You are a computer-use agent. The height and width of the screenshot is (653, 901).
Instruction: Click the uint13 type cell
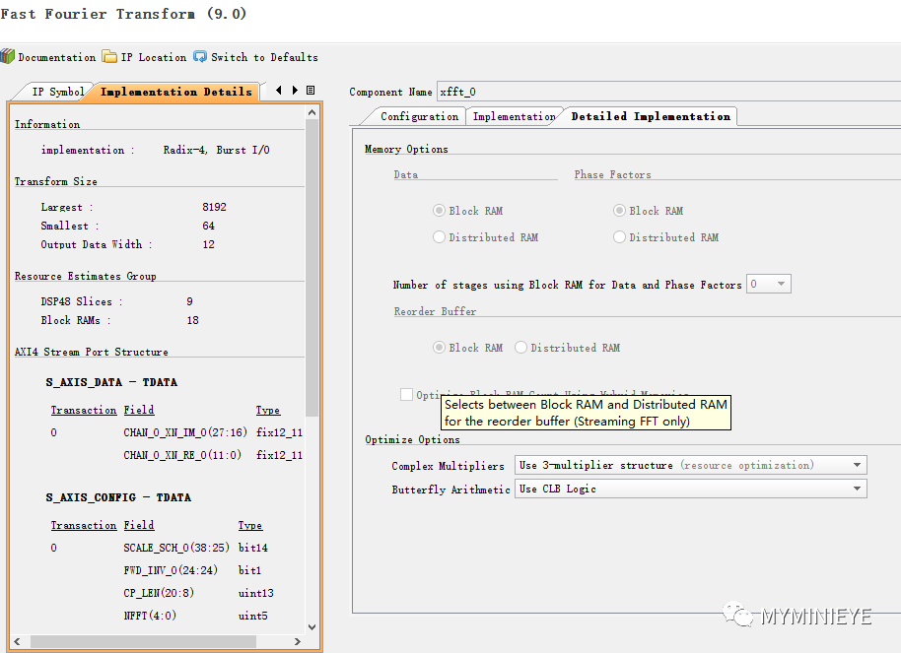click(x=255, y=593)
